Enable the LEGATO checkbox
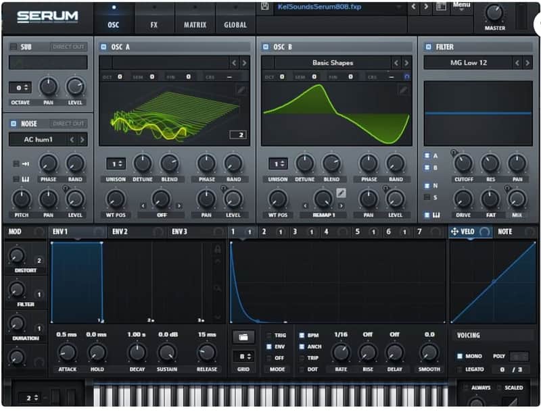The height and width of the screenshot is (412, 541). click(460, 369)
